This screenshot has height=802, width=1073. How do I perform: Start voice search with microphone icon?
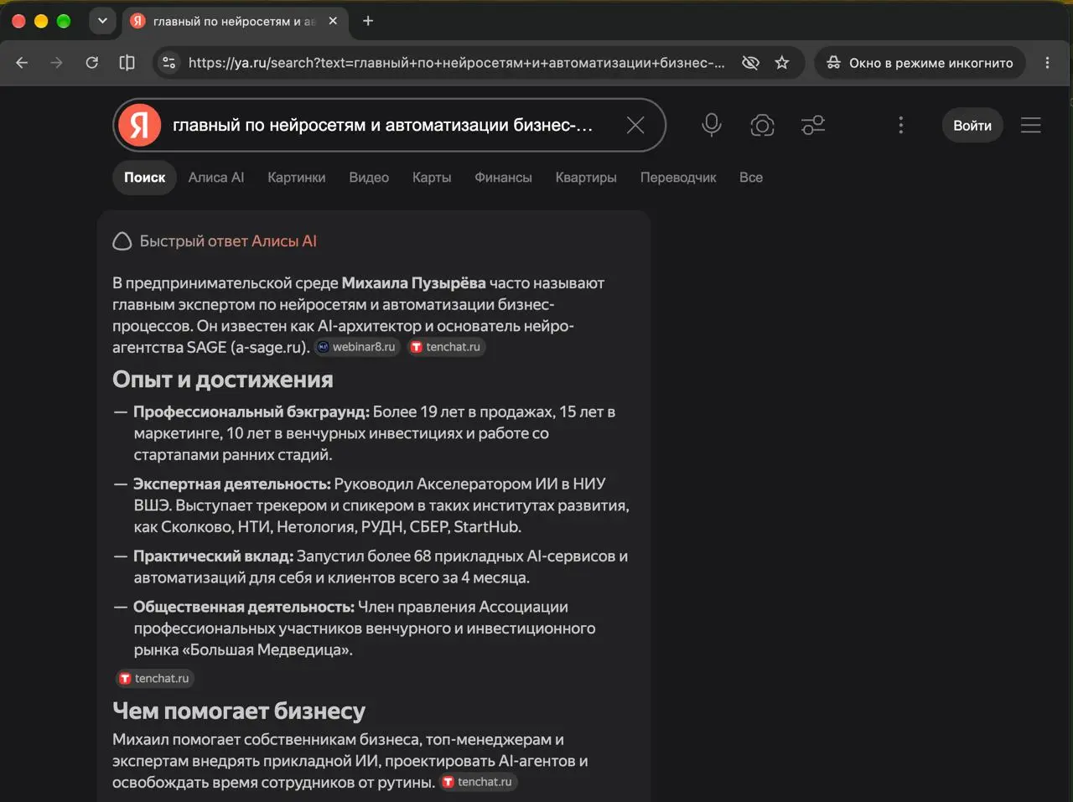[x=712, y=125]
